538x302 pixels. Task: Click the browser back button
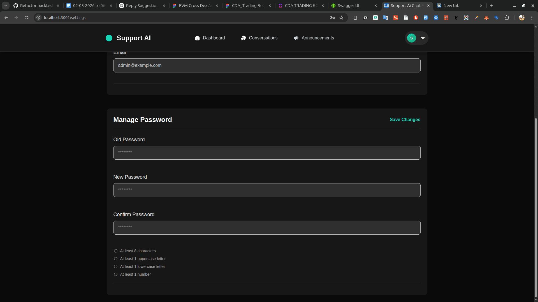pos(6,17)
